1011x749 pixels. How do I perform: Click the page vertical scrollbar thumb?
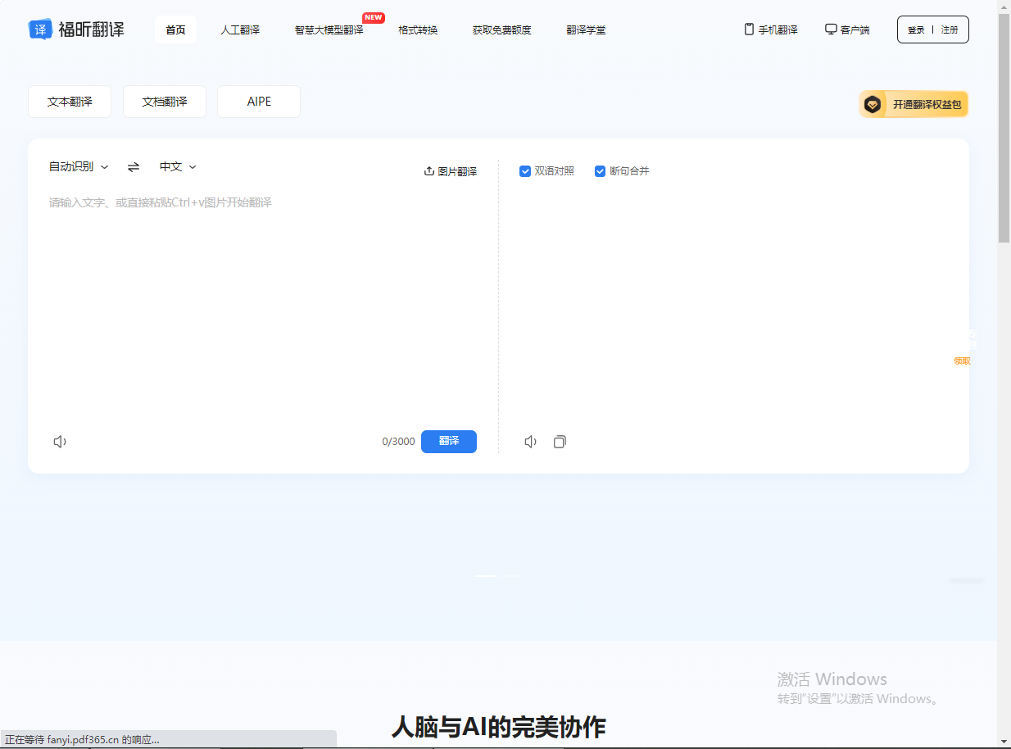(x=1004, y=128)
